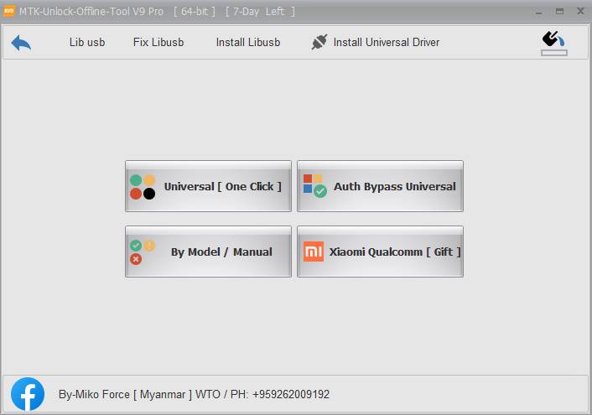
Task: Open Xiaomi Qualcomm [ Gift ] section
Action: coord(380,252)
